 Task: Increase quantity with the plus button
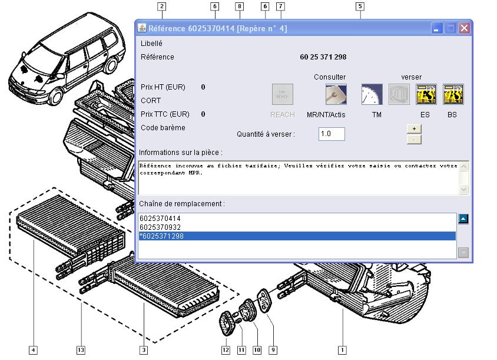(x=414, y=128)
